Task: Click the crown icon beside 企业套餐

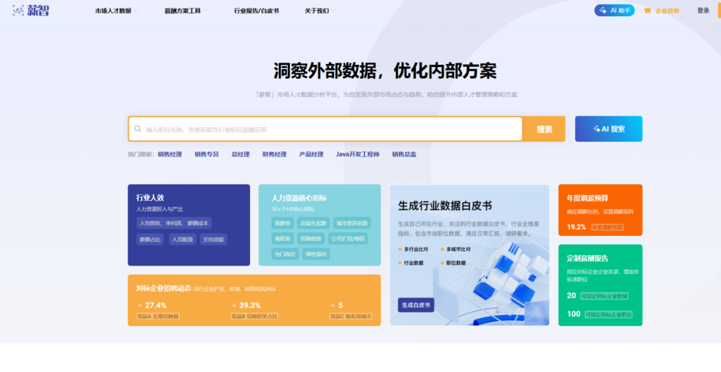Action: pos(648,10)
